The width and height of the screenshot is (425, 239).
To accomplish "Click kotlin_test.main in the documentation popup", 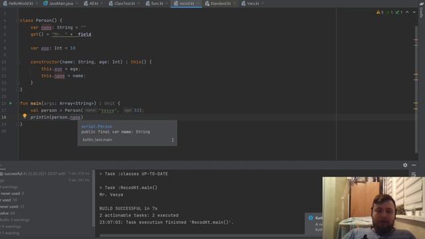I will 98,140.
